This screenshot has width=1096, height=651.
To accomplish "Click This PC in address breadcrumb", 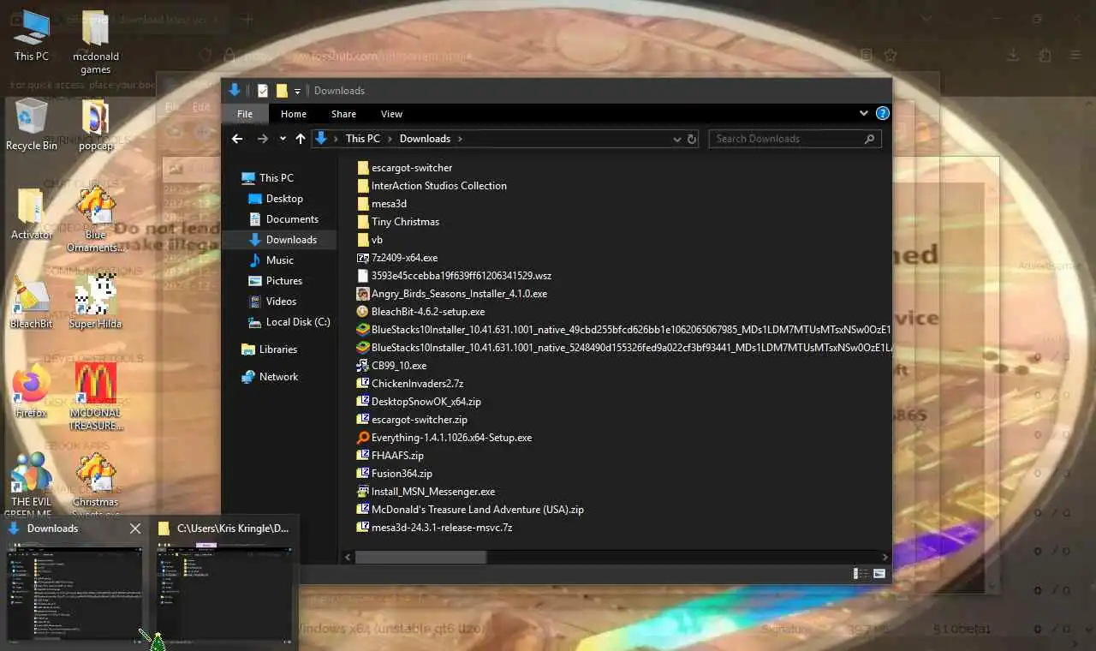I will (x=362, y=139).
